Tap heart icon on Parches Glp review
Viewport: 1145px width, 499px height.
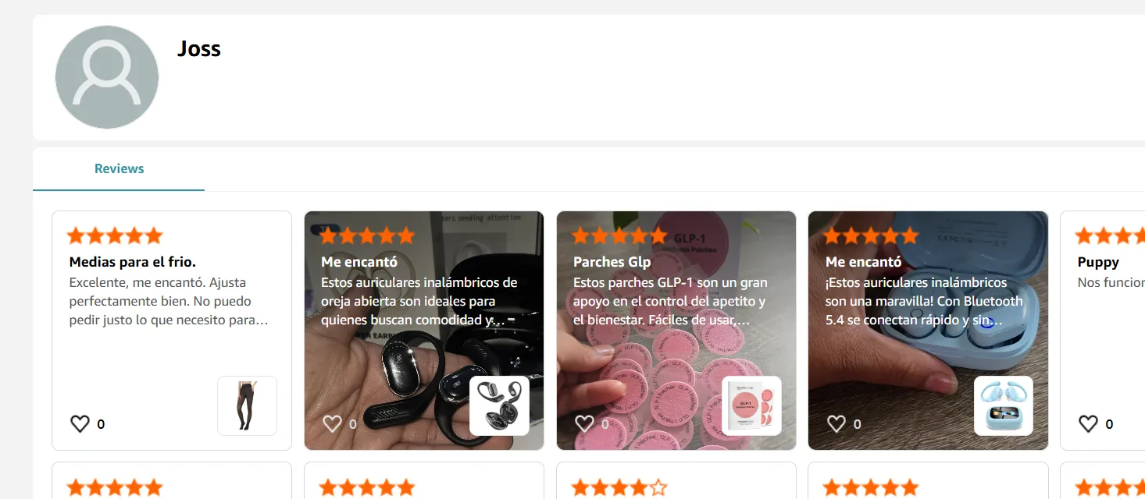click(x=585, y=424)
